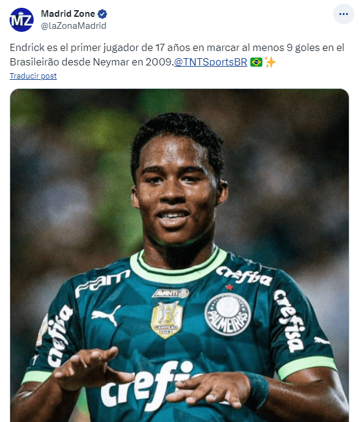This screenshot has height=422, width=359.
Task: Click the Brazil flag emoji
Action: [256, 62]
